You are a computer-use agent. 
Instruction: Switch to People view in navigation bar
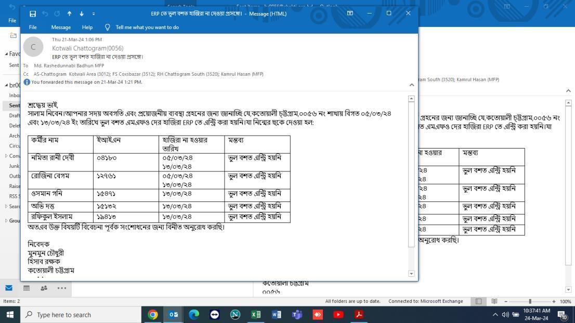[44, 288]
